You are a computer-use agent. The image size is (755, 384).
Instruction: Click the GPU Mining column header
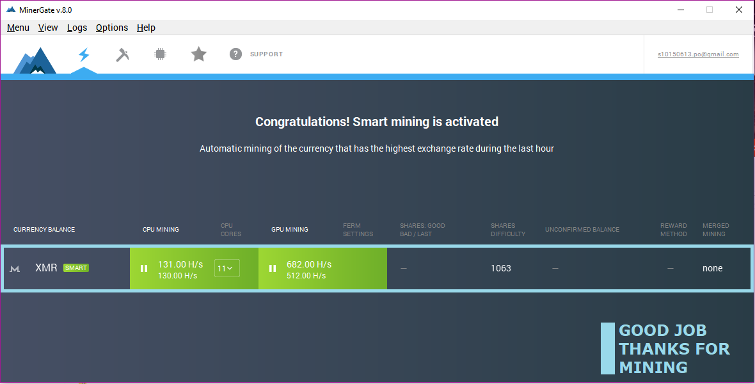click(290, 229)
